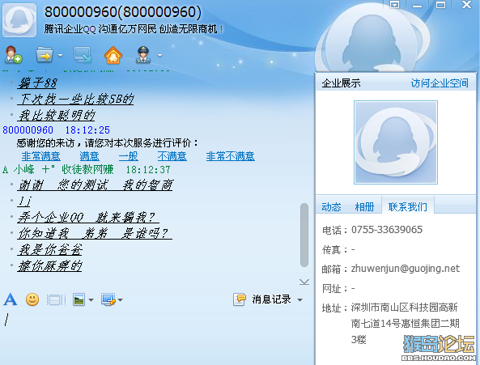Screen dimensions: 480x365
Task: Click the address line 深圳市南山区科技园高新
Action: [x=404, y=308]
